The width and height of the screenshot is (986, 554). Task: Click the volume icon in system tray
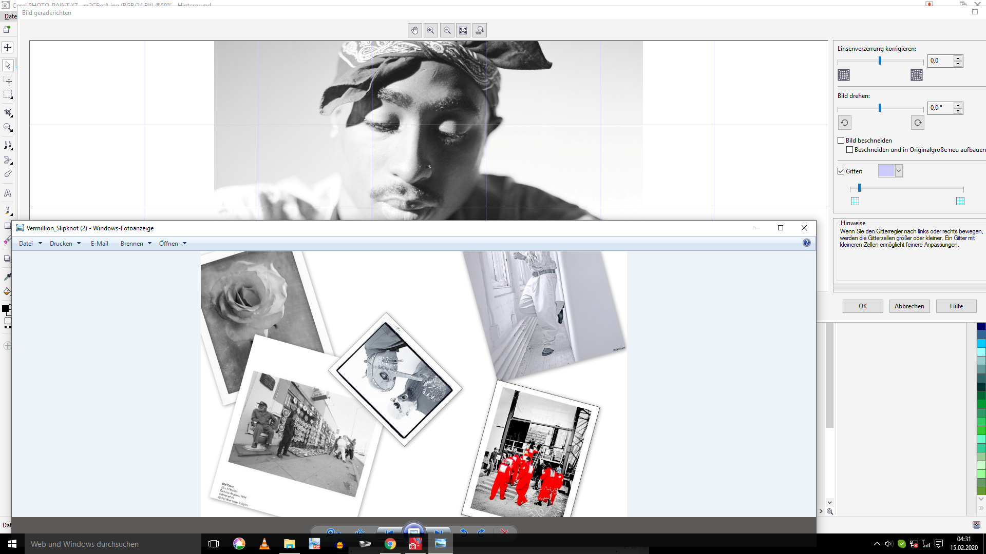pyautogui.click(x=889, y=544)
